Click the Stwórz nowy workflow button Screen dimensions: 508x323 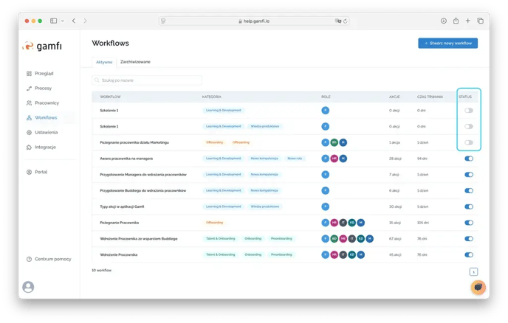(x=447, y=44)
